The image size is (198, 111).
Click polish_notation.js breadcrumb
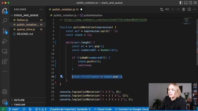coord(65,15)
